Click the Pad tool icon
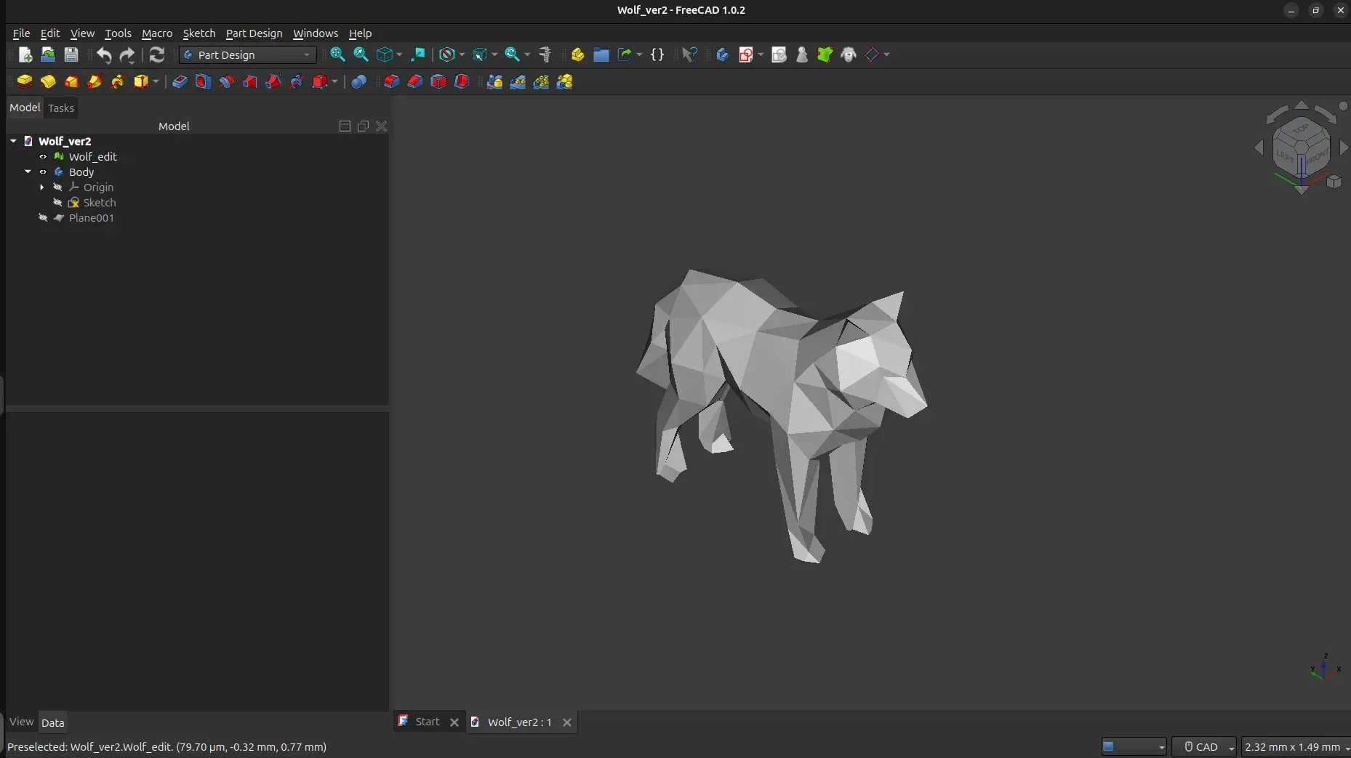The image size is (1351, 758). tap(24, 81)
